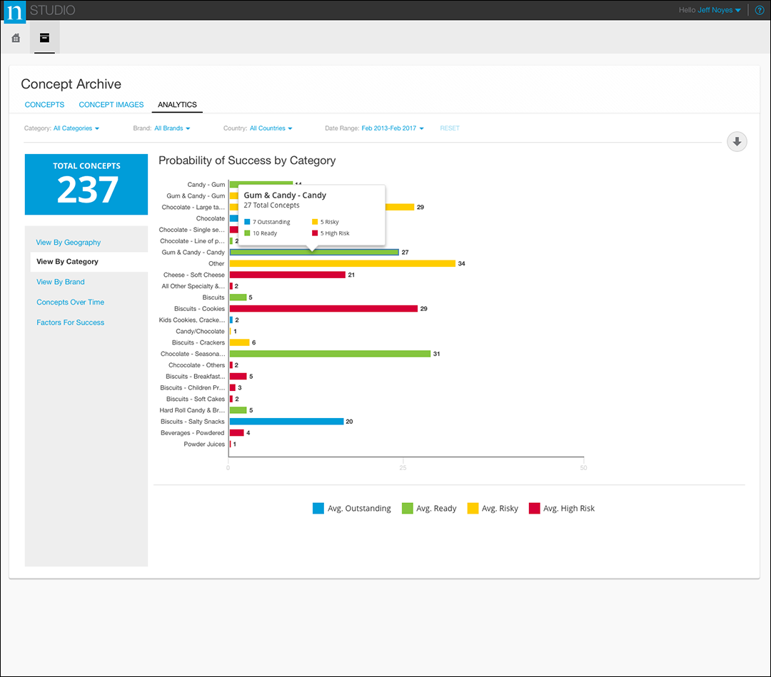Open Factors For Success view

[x=70, y=322]
